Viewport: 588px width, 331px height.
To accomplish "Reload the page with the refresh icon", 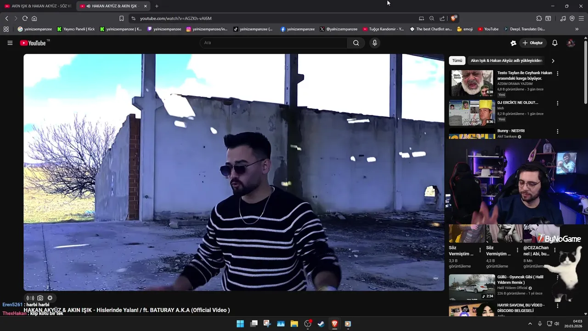I will (25, 18).
